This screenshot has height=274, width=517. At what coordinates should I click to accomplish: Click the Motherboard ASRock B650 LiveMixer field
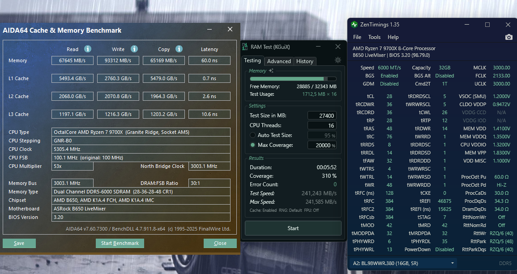click(x=141, y=209)
